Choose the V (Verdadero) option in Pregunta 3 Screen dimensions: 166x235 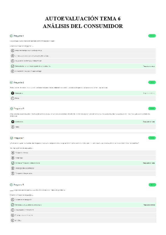tap(13, 122)
